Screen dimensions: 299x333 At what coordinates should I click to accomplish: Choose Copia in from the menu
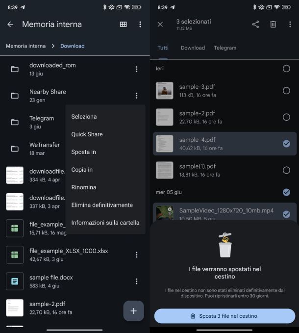(x=82, y=170)
